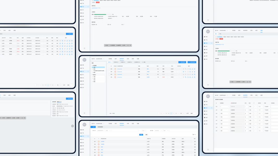Image resolution: width=278 pixels, height=156 pixels.
Task: Switch to 动态 tab in module-tree window
Action: pyautogui.click(x=133, y=59)
